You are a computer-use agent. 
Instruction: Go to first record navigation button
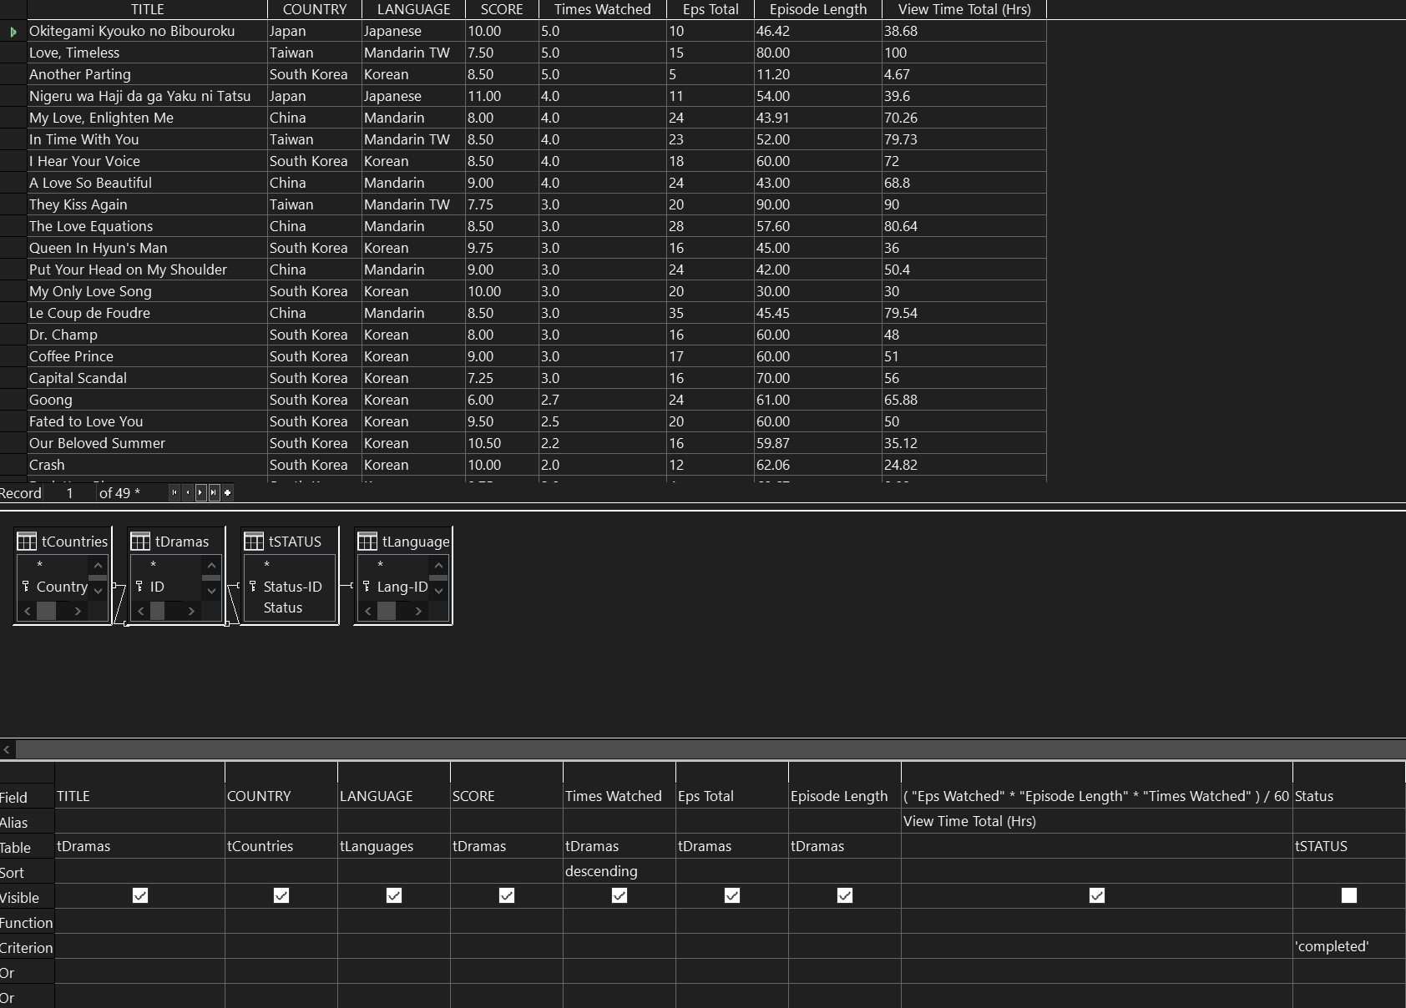(x=174, y=492)
